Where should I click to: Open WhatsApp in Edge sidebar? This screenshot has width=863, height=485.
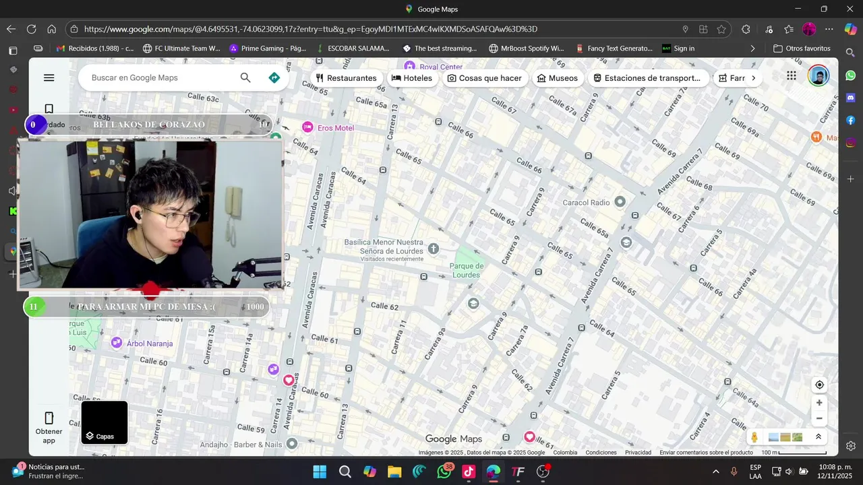tap(850, 75)
